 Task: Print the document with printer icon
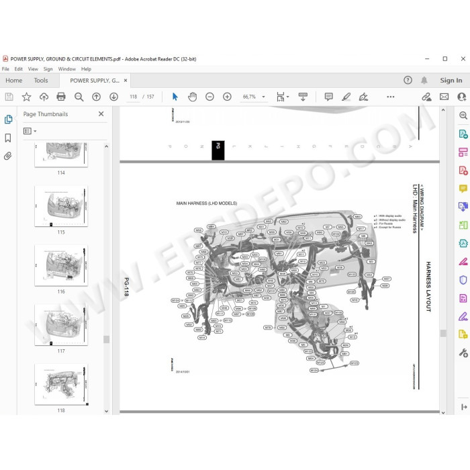pyautogui.click(x=61, y=97)
